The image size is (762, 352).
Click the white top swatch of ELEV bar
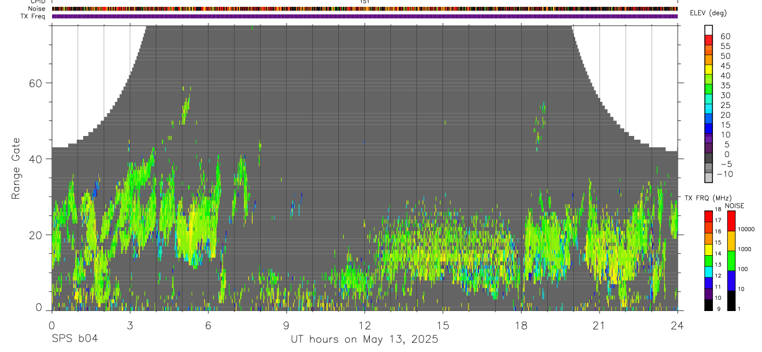pos(709,30)
